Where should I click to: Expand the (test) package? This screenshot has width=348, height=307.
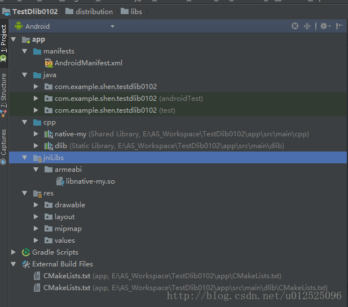36,110
